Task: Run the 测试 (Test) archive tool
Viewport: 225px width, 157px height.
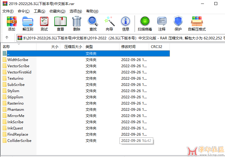Action: point(44,21)
